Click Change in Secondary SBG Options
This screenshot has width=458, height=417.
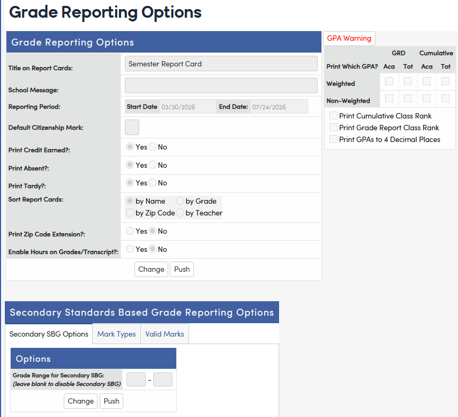80,401
